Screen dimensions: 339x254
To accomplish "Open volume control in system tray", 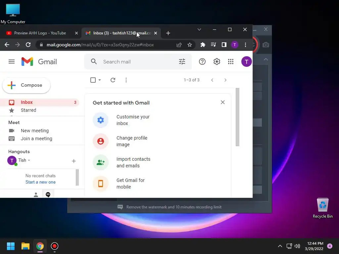I will [297, 246].
